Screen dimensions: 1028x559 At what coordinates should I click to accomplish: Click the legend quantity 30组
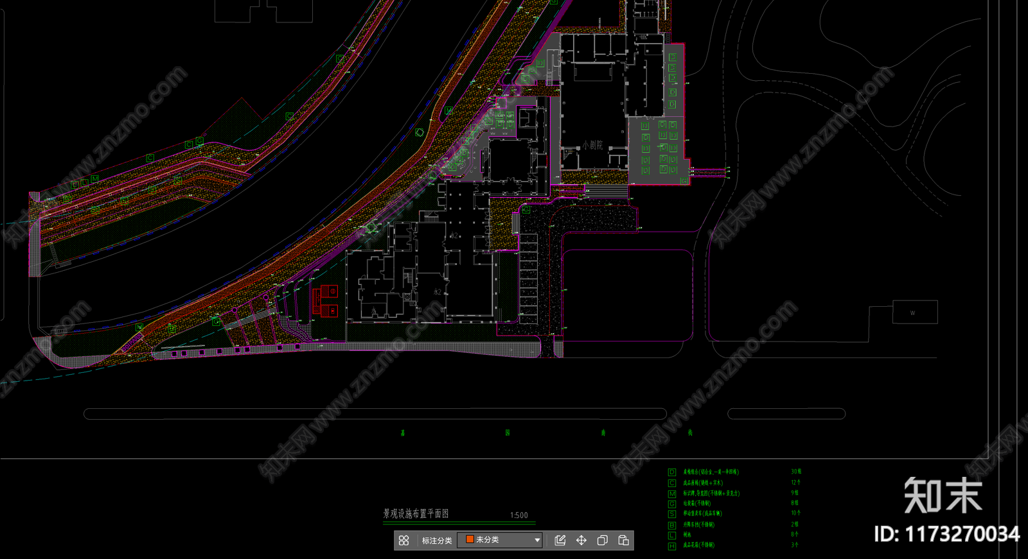click(796, 472)
